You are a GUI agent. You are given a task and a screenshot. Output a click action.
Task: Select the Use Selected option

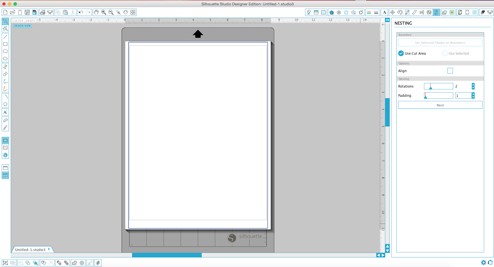(x=455, y=53)
